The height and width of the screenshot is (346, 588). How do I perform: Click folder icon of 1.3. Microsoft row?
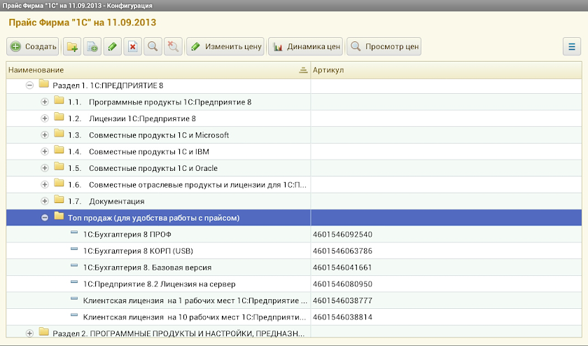[x=59, y=134]
